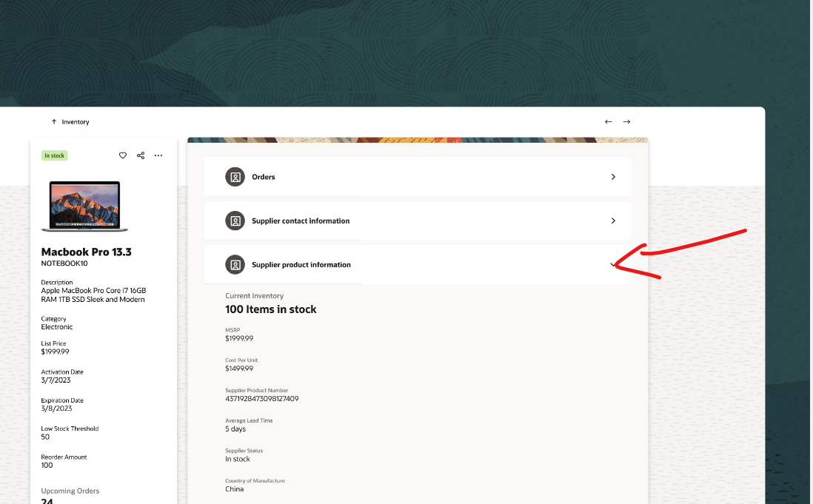The width and height of the screenshot is (813, 504).
Task: Click the up arrow beside Inventory
Action: [53, 121]
